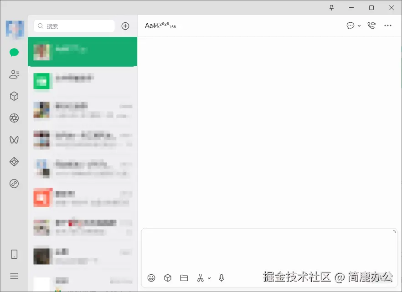402x292 pixels.
Task: Open the emoji sticker picker
Action: click(x=151, y=277)
